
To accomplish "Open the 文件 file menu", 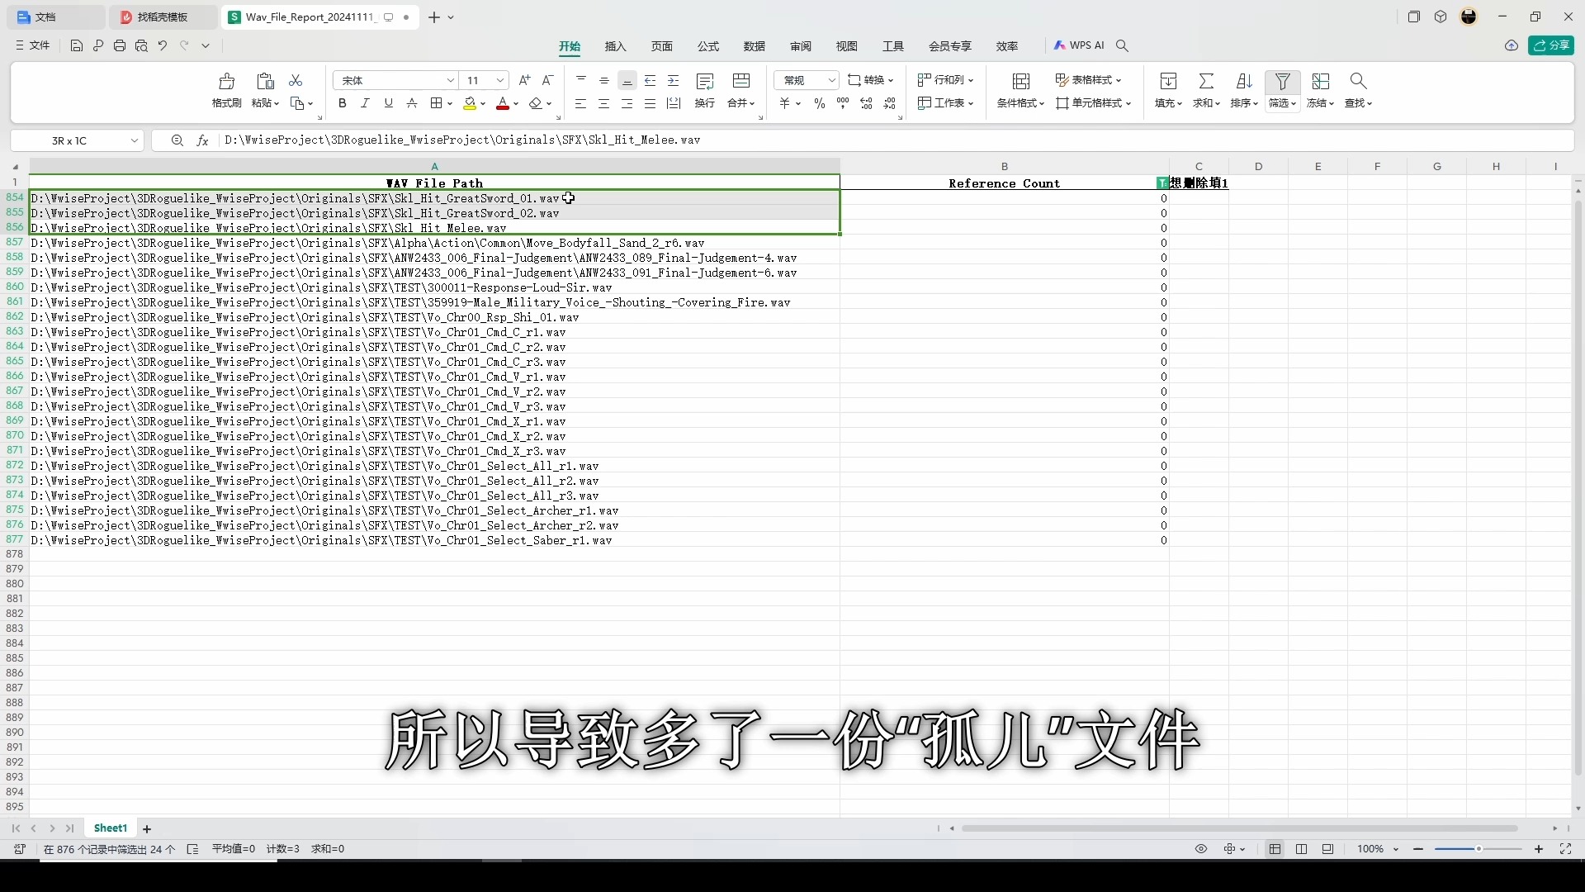I will 33,45.
